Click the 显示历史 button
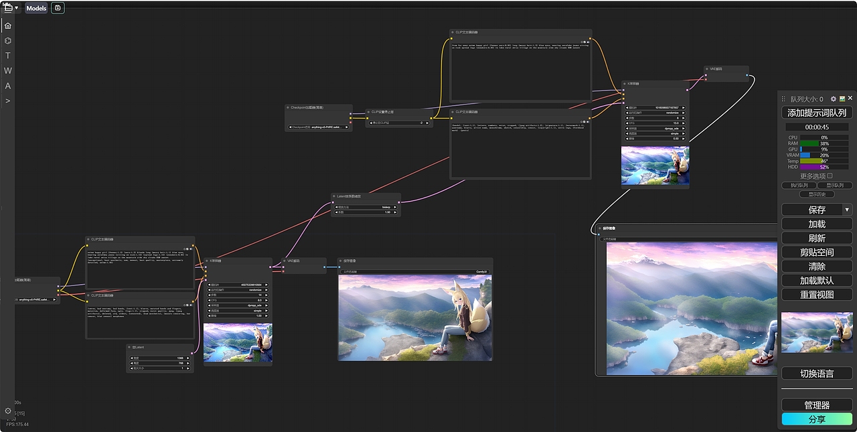 (817, 194)
